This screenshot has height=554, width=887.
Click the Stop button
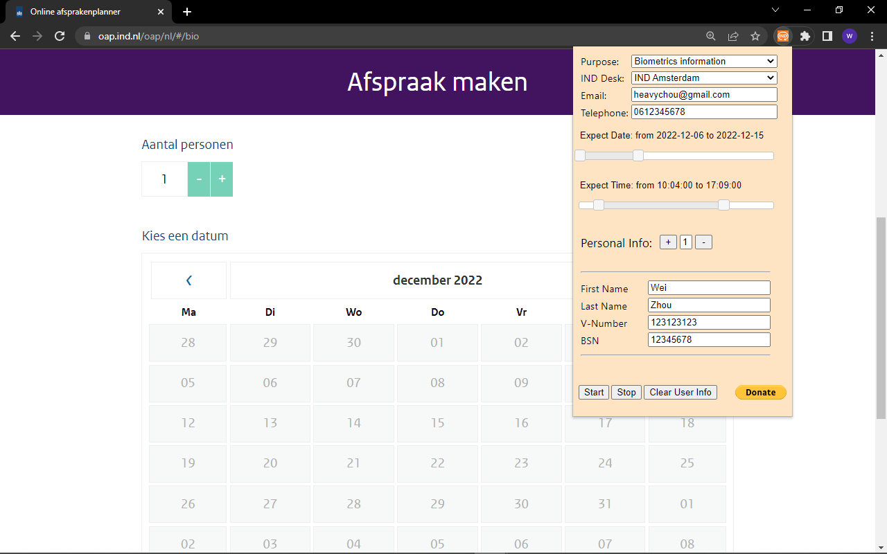click(x=626, y=393)
